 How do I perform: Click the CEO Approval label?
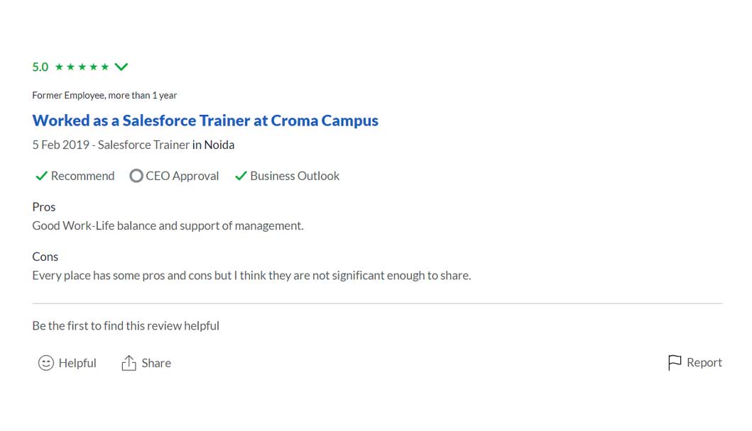[182, 176]
